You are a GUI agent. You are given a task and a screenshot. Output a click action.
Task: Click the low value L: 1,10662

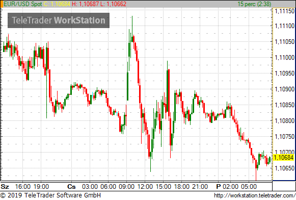pos(113,4)
